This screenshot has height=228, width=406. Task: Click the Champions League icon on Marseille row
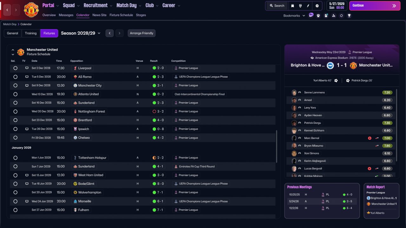point(176,201)
